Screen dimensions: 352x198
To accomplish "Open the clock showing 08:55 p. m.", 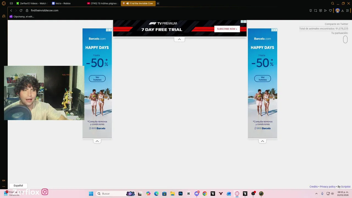I will click(x=343, y=194).
